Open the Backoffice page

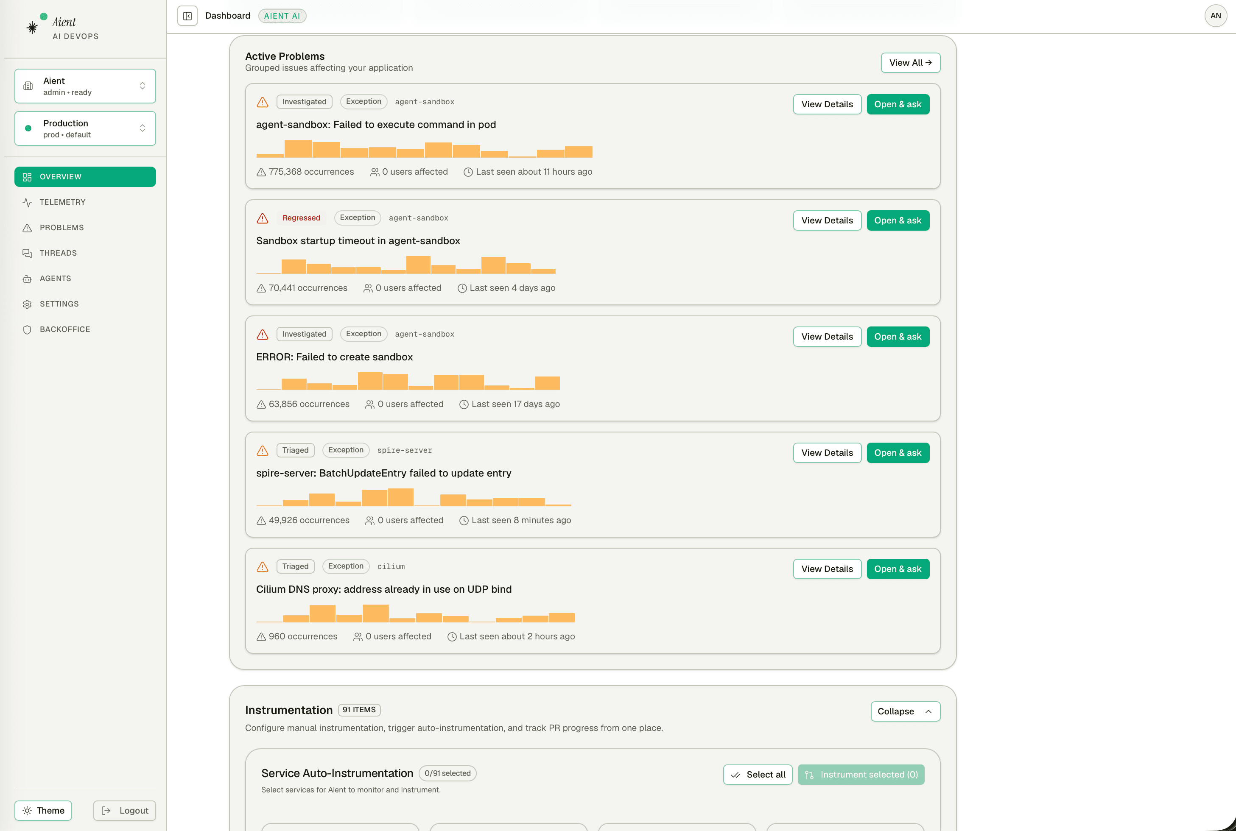(x=85, y=330)
